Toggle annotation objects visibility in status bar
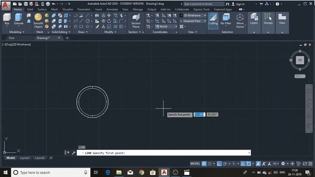Screen dimensions: 315x177 pos(258,164)
